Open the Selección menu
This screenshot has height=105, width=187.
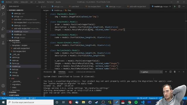24,2
